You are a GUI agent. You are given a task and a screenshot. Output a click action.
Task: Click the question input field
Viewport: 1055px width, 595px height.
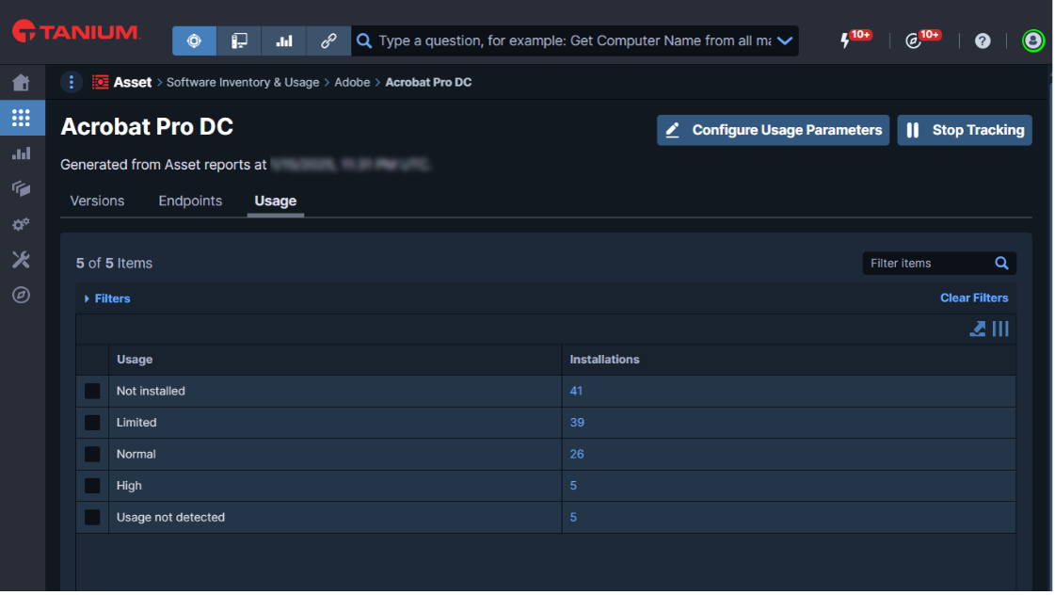pyautogui.click(x=575, y=41)
